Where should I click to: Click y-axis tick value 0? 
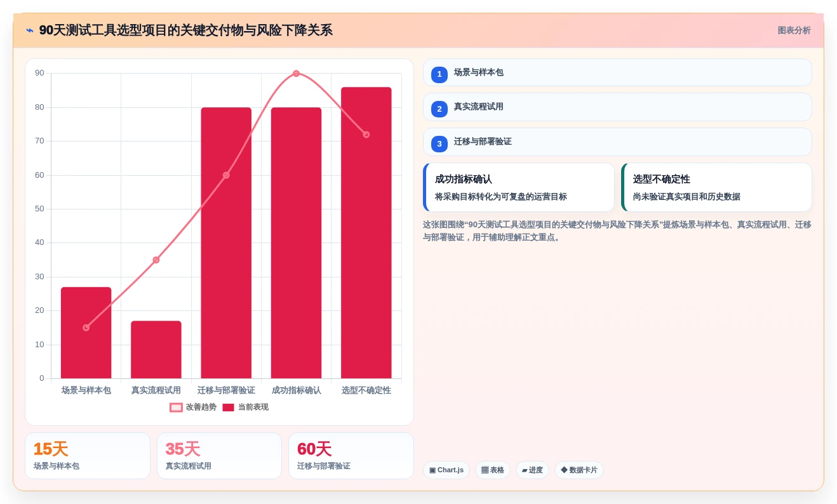pos(42,378)
